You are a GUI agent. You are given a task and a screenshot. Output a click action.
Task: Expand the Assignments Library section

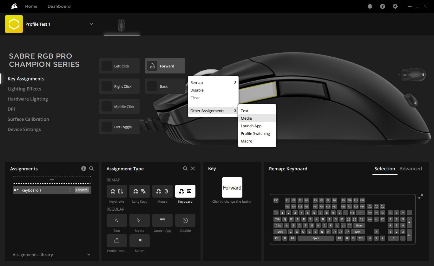point(52,255)
